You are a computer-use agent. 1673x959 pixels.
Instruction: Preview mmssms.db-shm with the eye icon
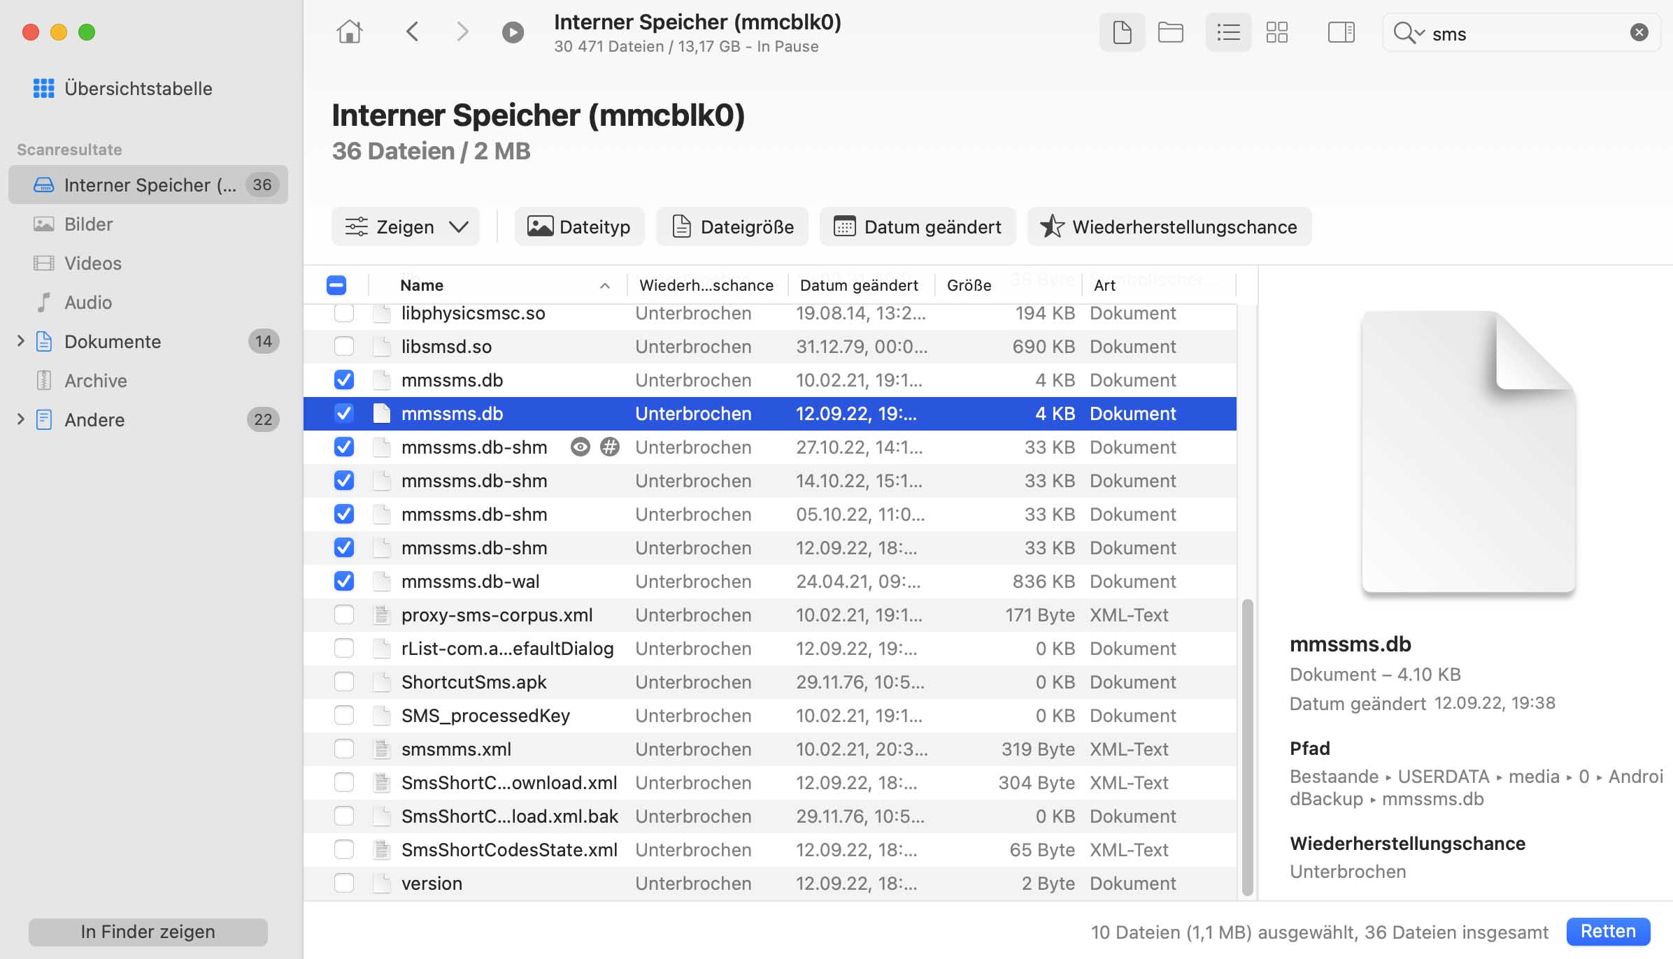[580, 447]
